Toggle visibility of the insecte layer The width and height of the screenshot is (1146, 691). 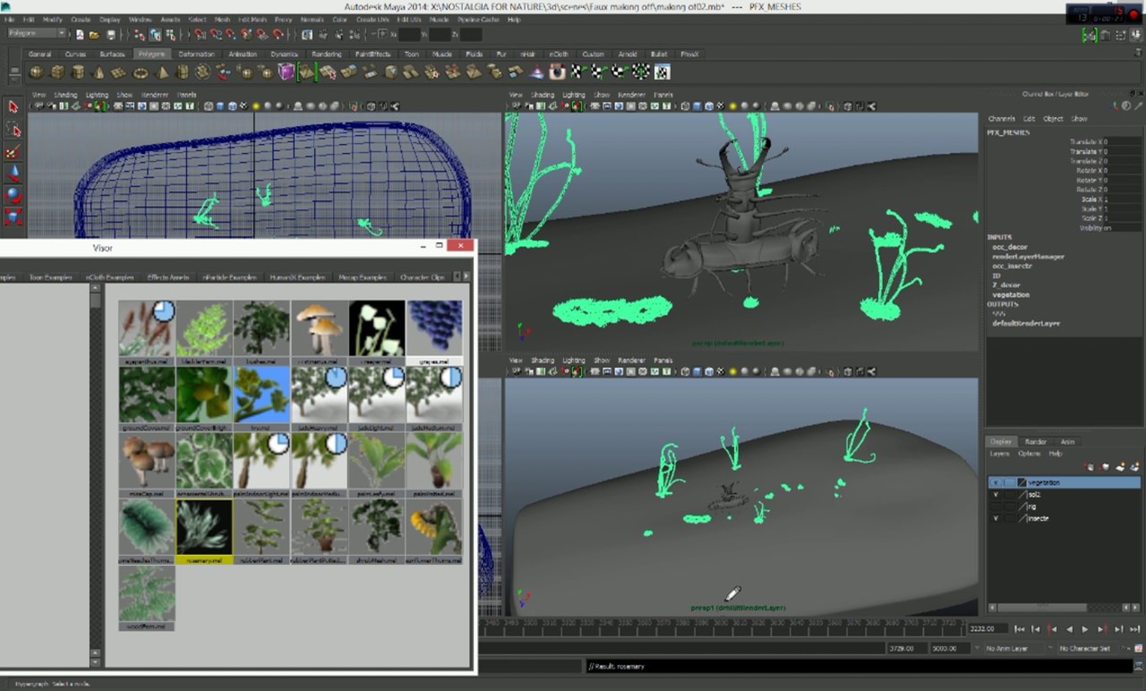pyautogui.click(x=996, y=518)
